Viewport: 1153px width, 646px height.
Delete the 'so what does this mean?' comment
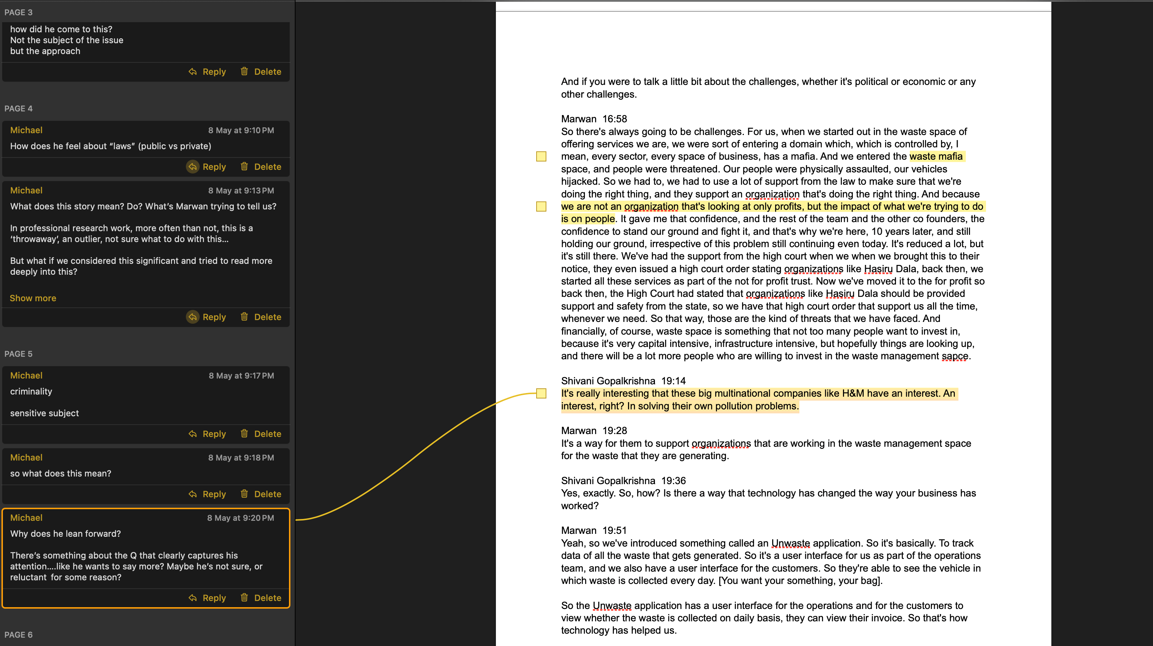[267, 494]
